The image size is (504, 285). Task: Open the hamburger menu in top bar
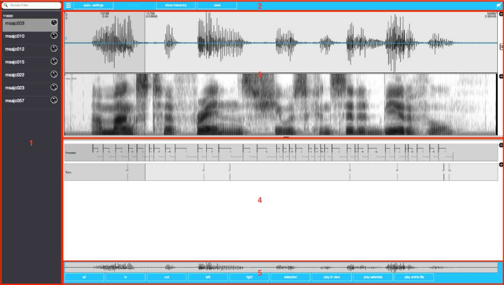[68, 6]
